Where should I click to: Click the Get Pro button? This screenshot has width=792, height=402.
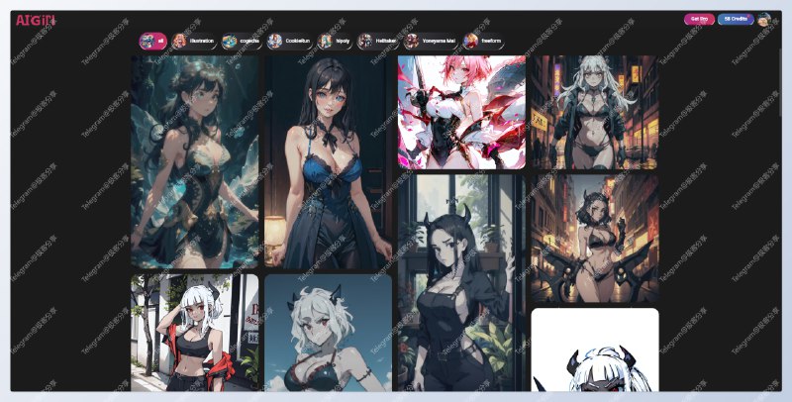tap(699, 19)
